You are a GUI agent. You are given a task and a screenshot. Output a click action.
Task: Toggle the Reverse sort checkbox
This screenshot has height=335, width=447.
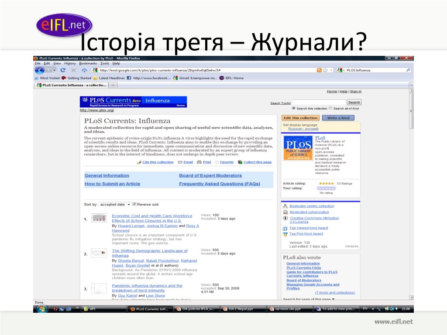pyautogui.click(x=134, y=204)
